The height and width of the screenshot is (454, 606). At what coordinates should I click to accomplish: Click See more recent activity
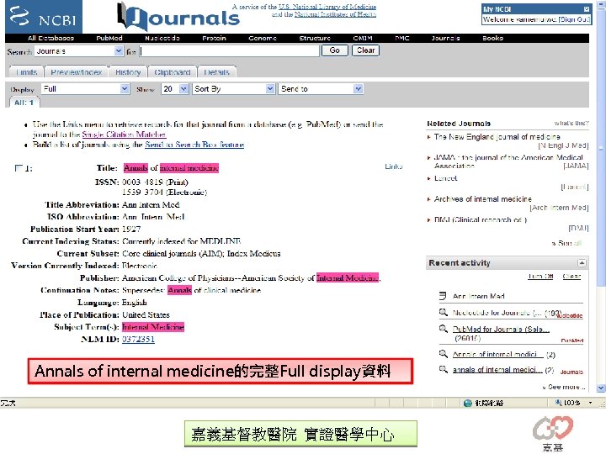tap(564, 387)
